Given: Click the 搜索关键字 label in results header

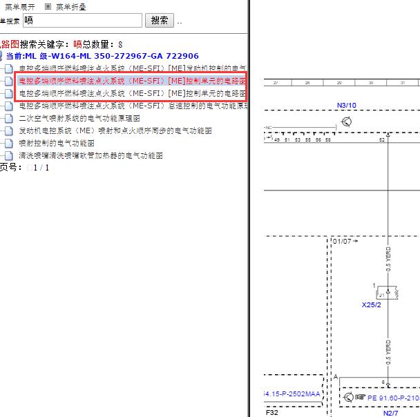Looking at the screenshot, I should [x=44, y=44].
